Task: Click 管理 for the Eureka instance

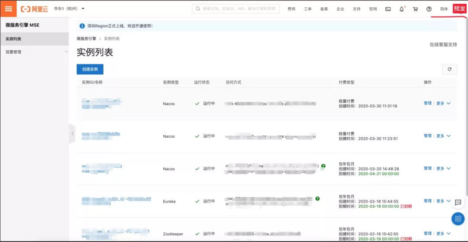Action: (x=428, y=201)
